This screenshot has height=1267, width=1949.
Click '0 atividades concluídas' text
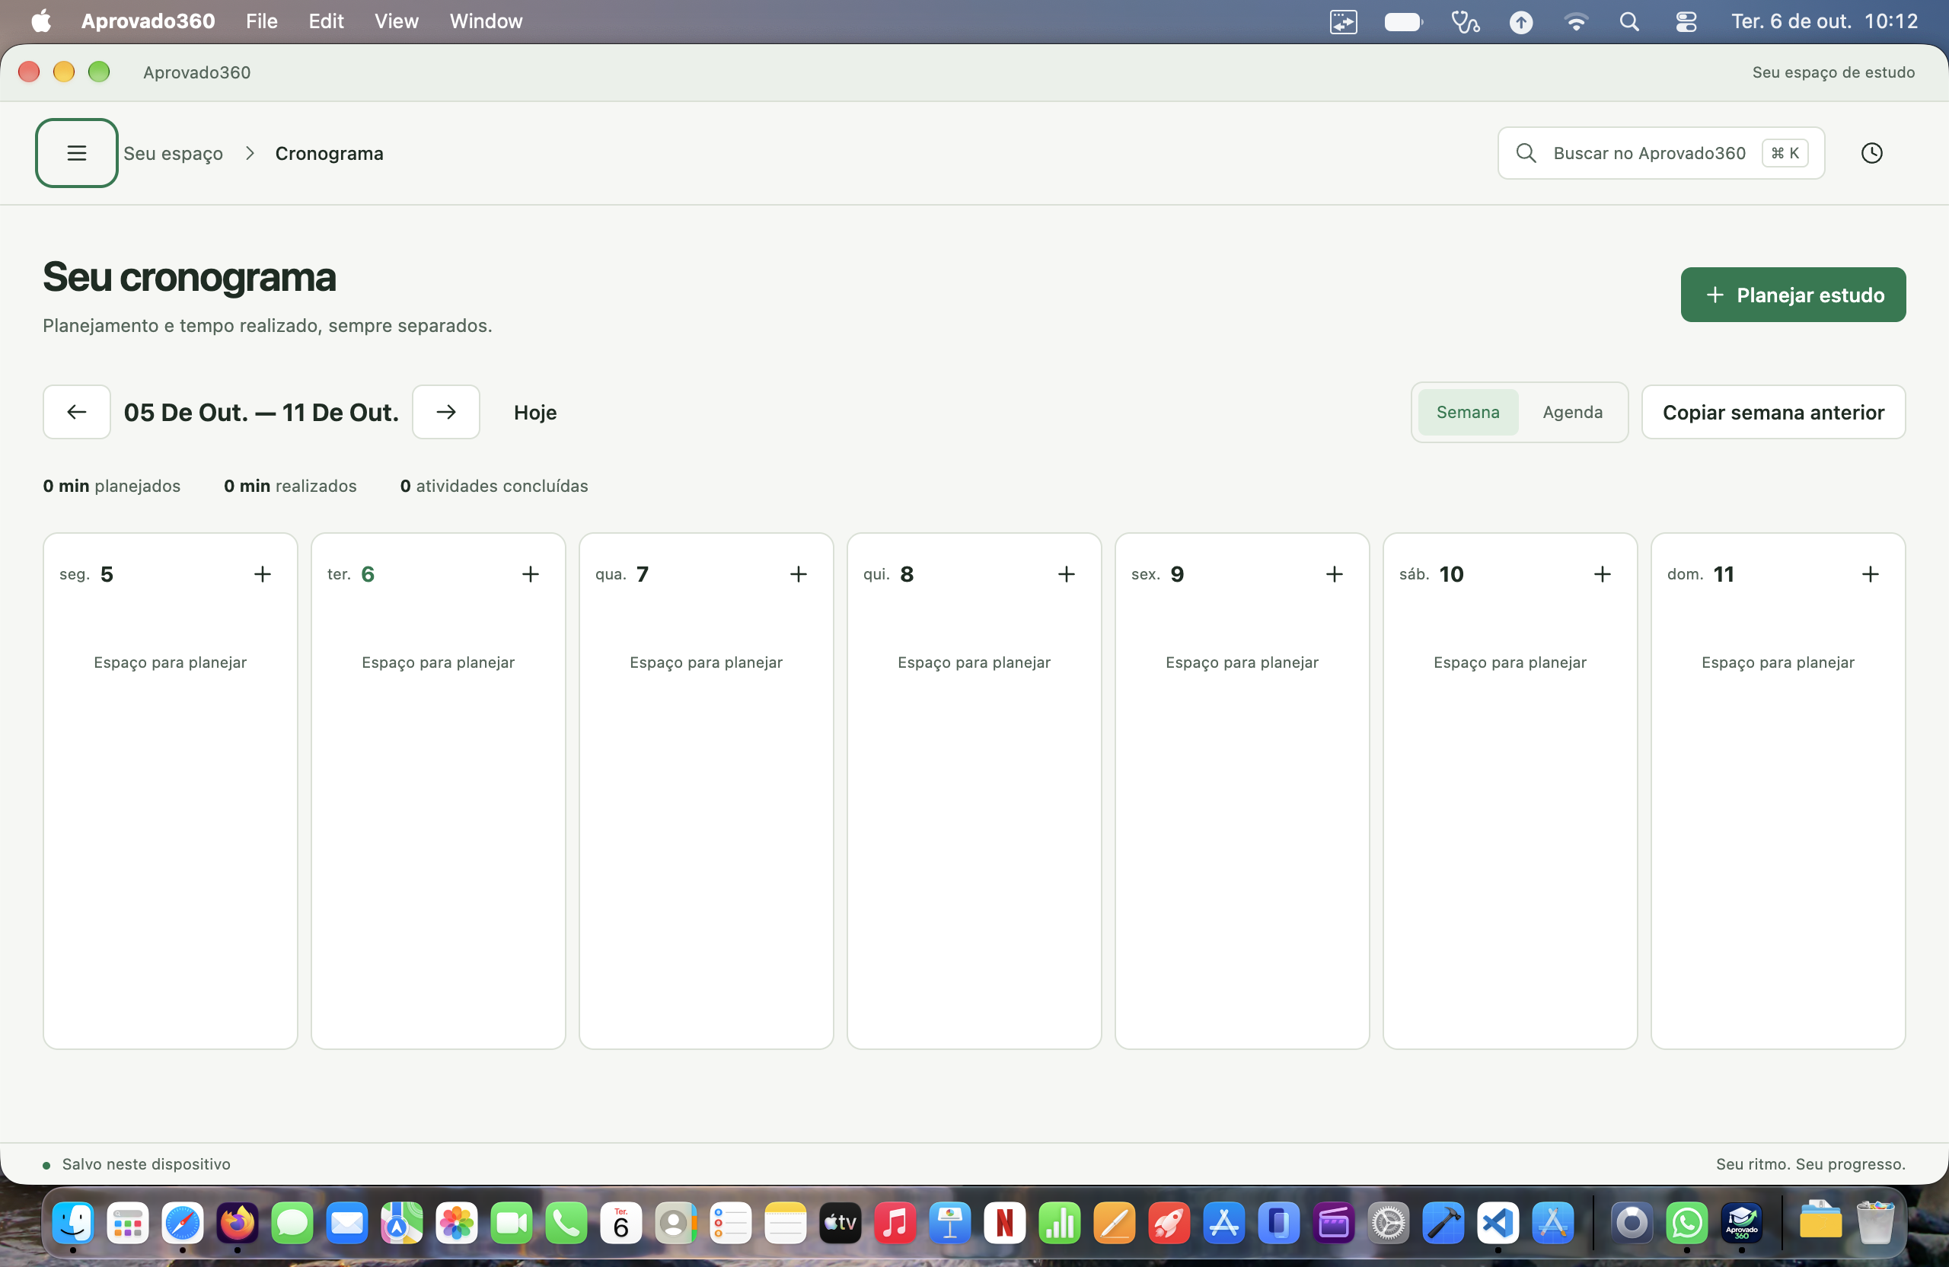click(x=494, y=486)
